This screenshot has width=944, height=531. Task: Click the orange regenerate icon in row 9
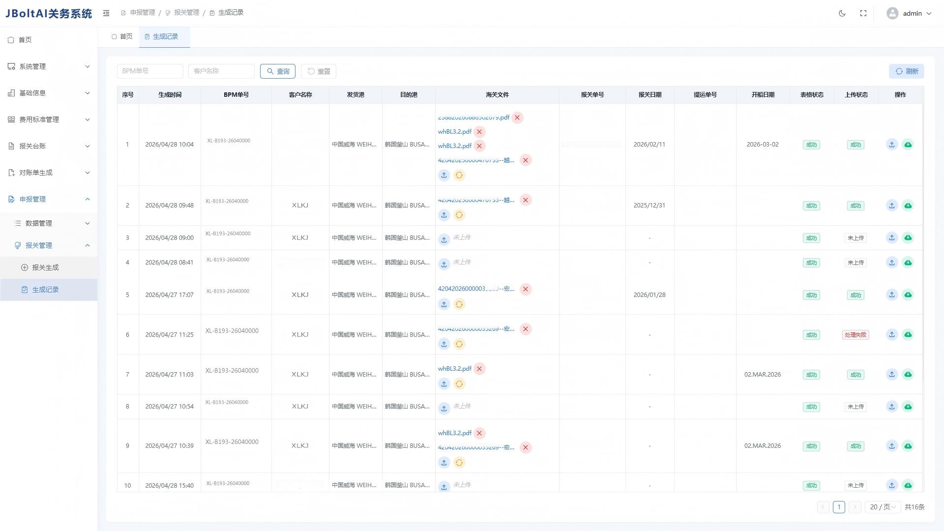pos(459,463)
